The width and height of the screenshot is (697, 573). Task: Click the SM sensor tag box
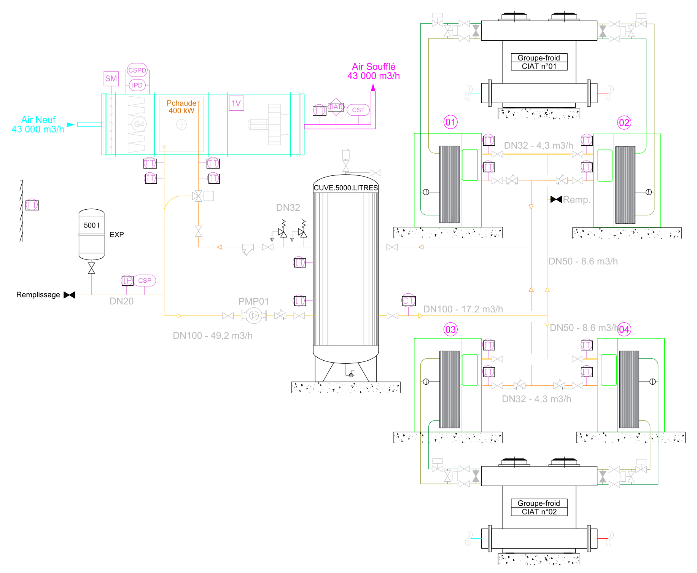(x=111, y=78)
